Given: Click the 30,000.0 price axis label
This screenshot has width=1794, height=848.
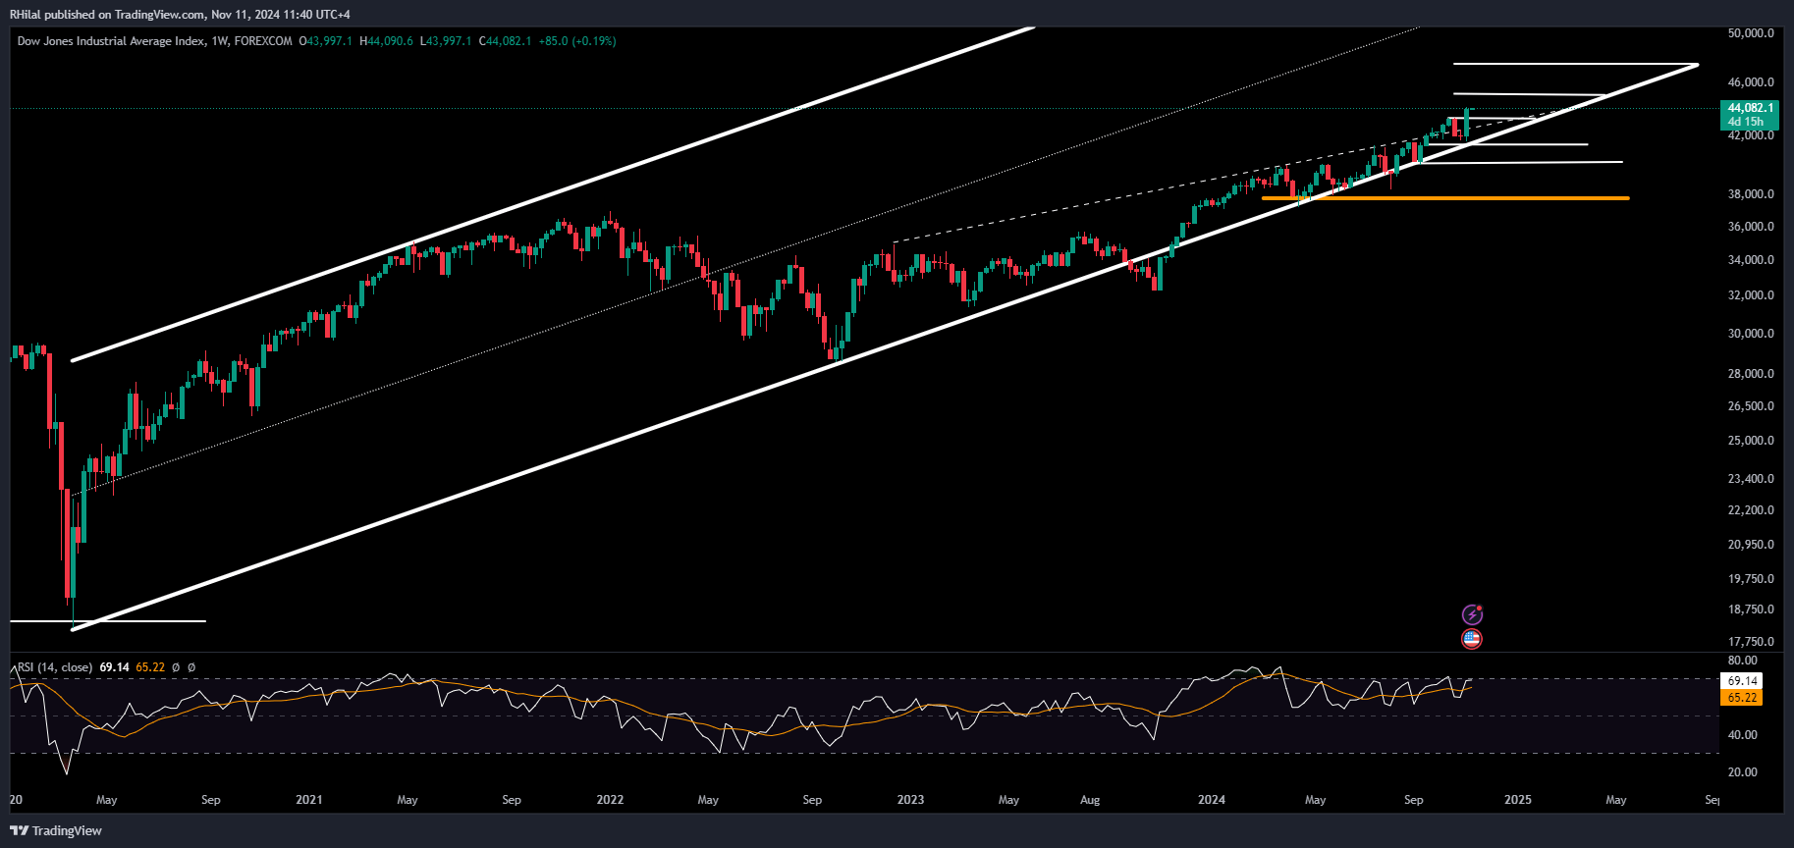Looking at the screenshot, I should [1750, 334].
